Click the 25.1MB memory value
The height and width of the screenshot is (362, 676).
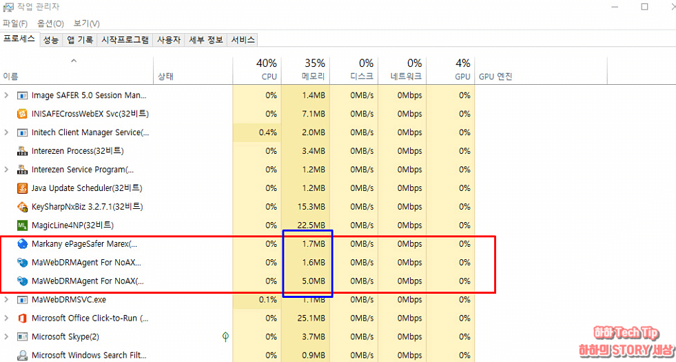[x=310, y=318]
